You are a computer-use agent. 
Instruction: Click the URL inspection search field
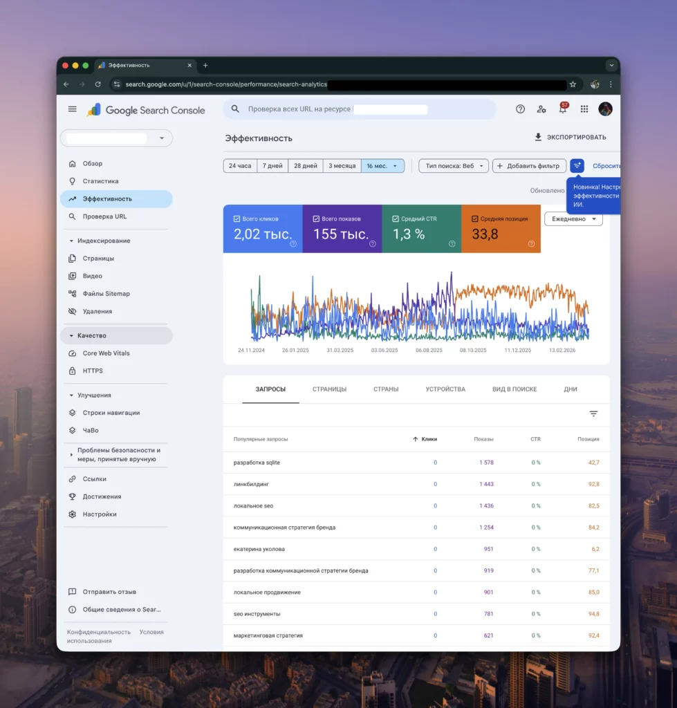360,109
